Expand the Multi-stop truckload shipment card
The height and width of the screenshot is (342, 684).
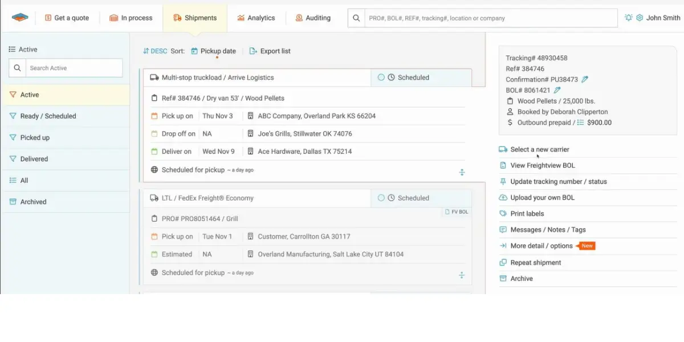pos(462,172)
